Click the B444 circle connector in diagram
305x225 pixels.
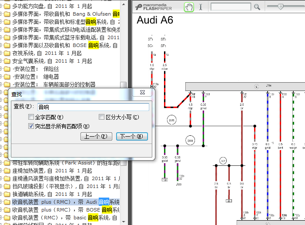pos(190,141)
